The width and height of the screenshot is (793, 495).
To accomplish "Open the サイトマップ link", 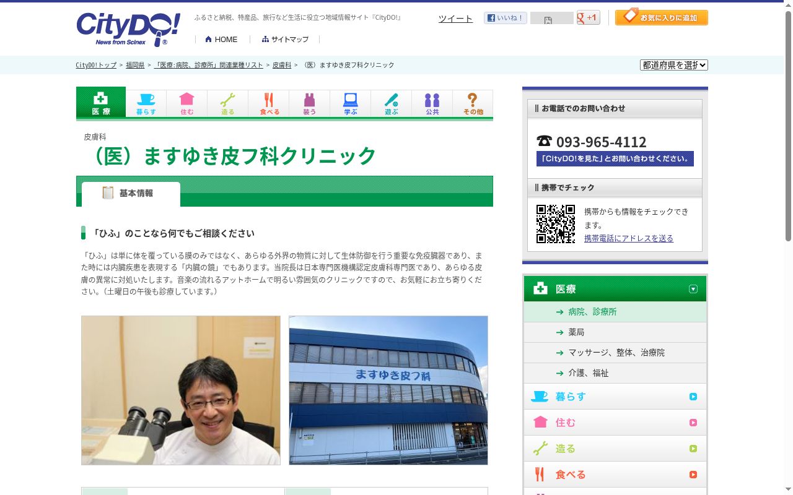I will point(285,40).
